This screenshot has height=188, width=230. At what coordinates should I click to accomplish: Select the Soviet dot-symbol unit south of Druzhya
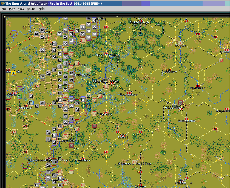71,172
